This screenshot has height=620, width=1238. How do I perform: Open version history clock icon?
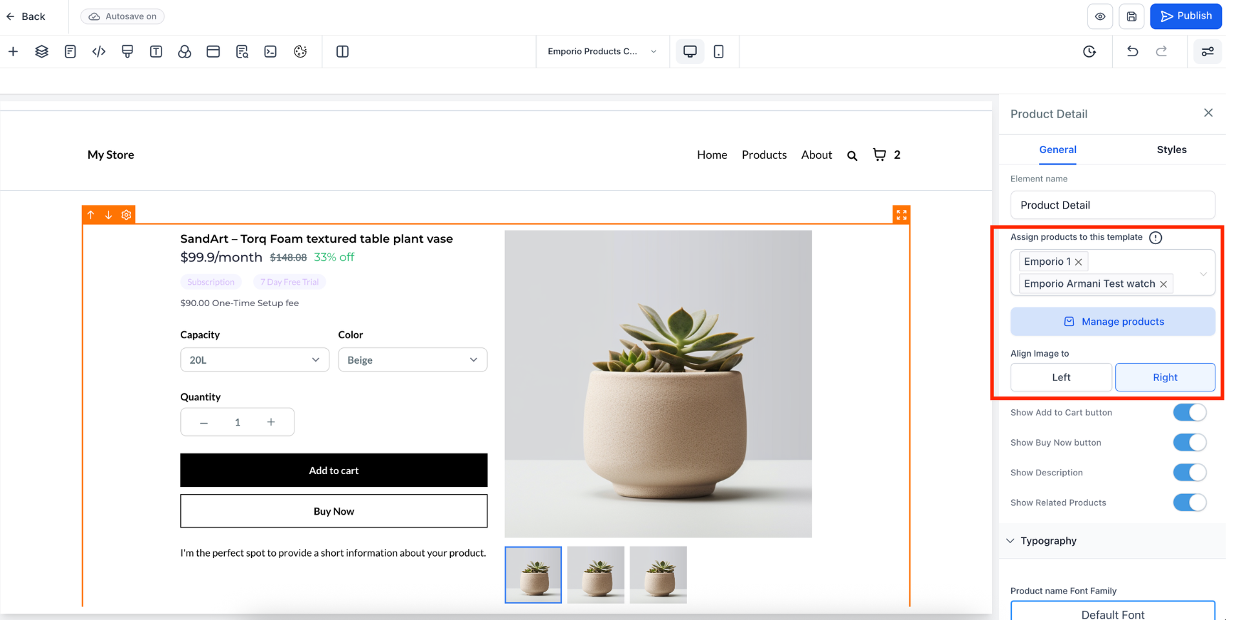coord(1089,52)
